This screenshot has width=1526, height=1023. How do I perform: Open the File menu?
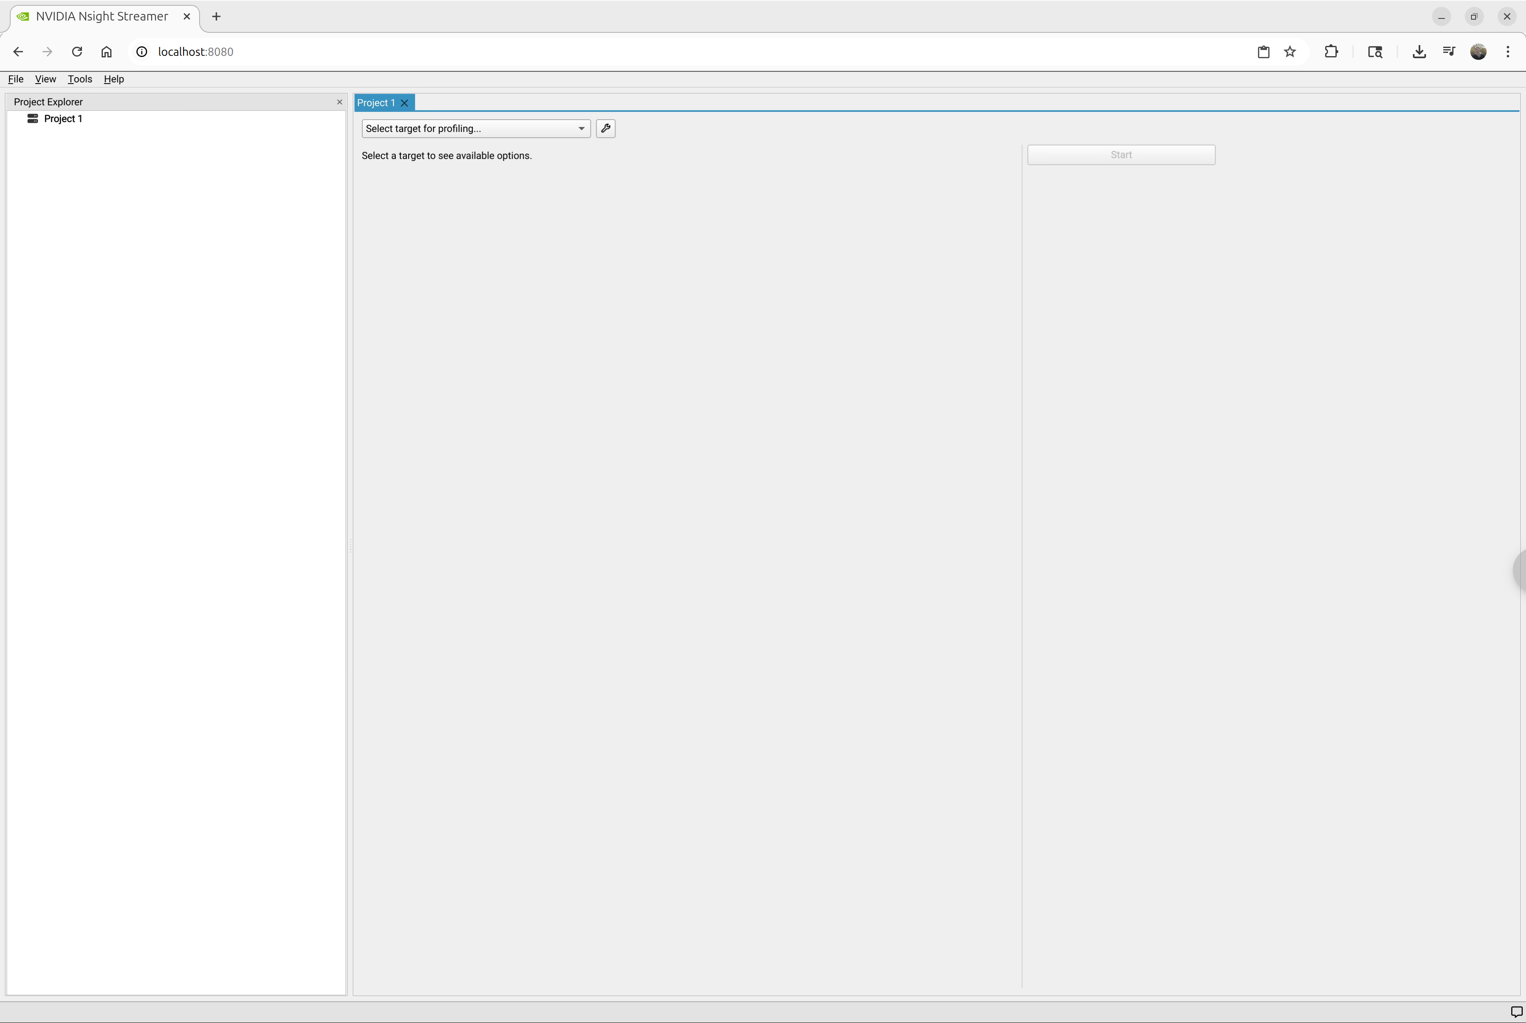[x=16, y=79]
